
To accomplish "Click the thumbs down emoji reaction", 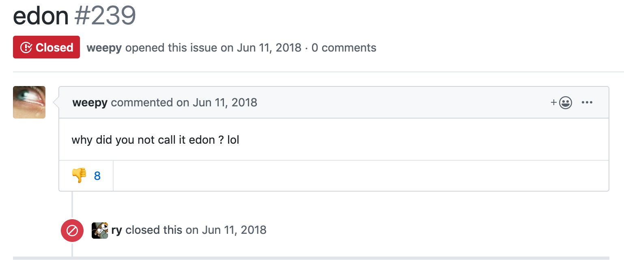I will click(x=79, y=176).
